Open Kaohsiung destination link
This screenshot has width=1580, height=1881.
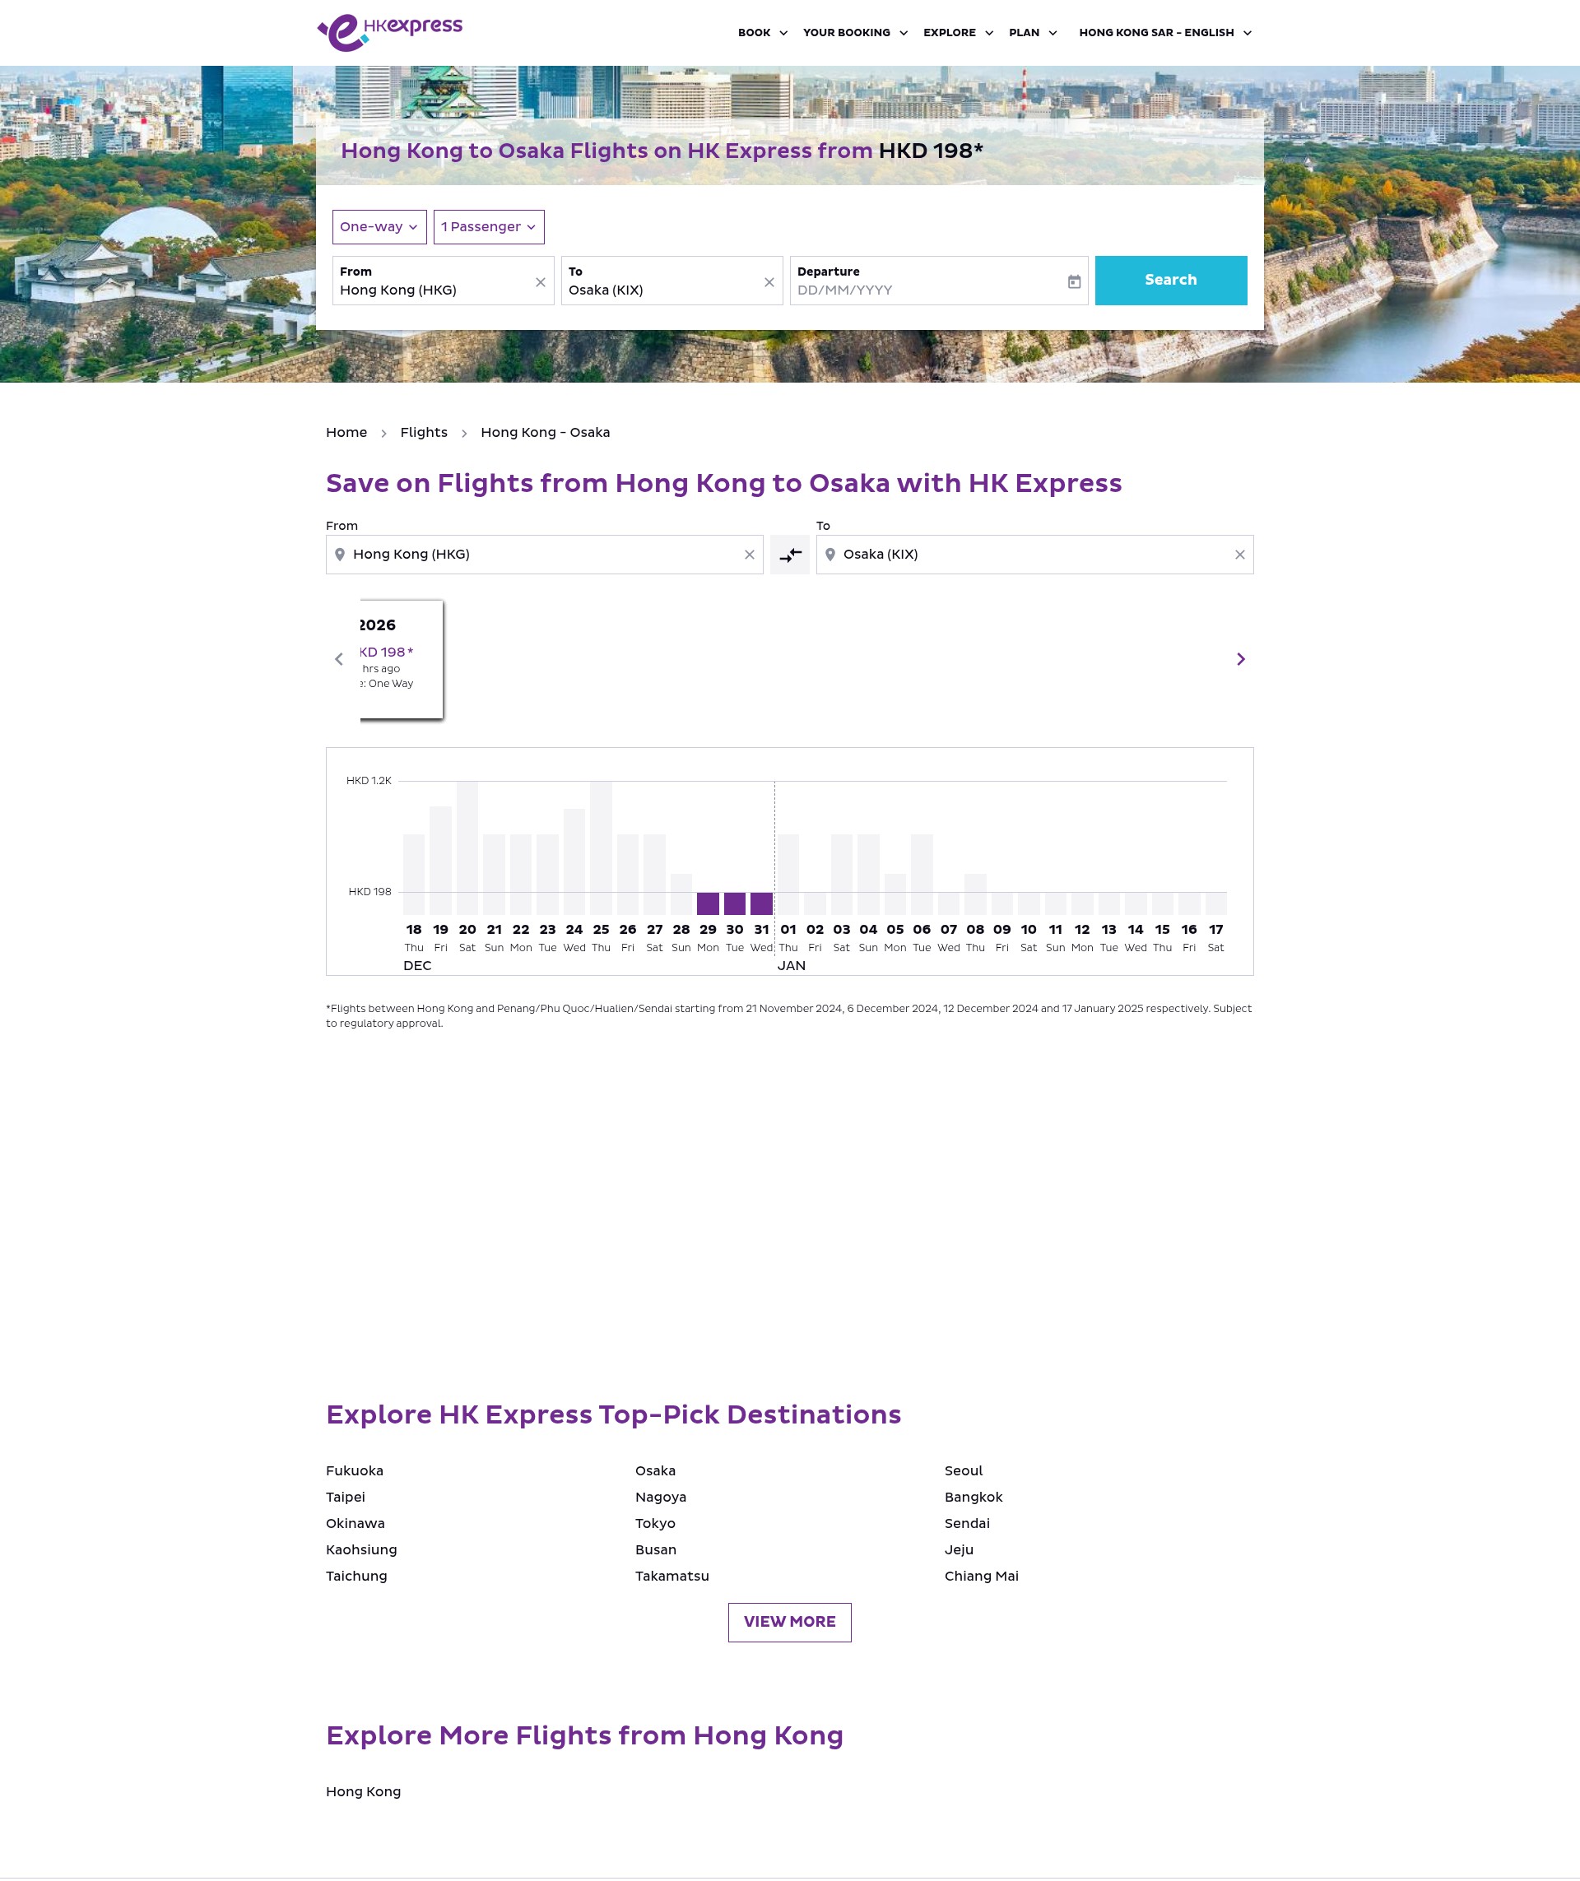(x=362, y=1549)
